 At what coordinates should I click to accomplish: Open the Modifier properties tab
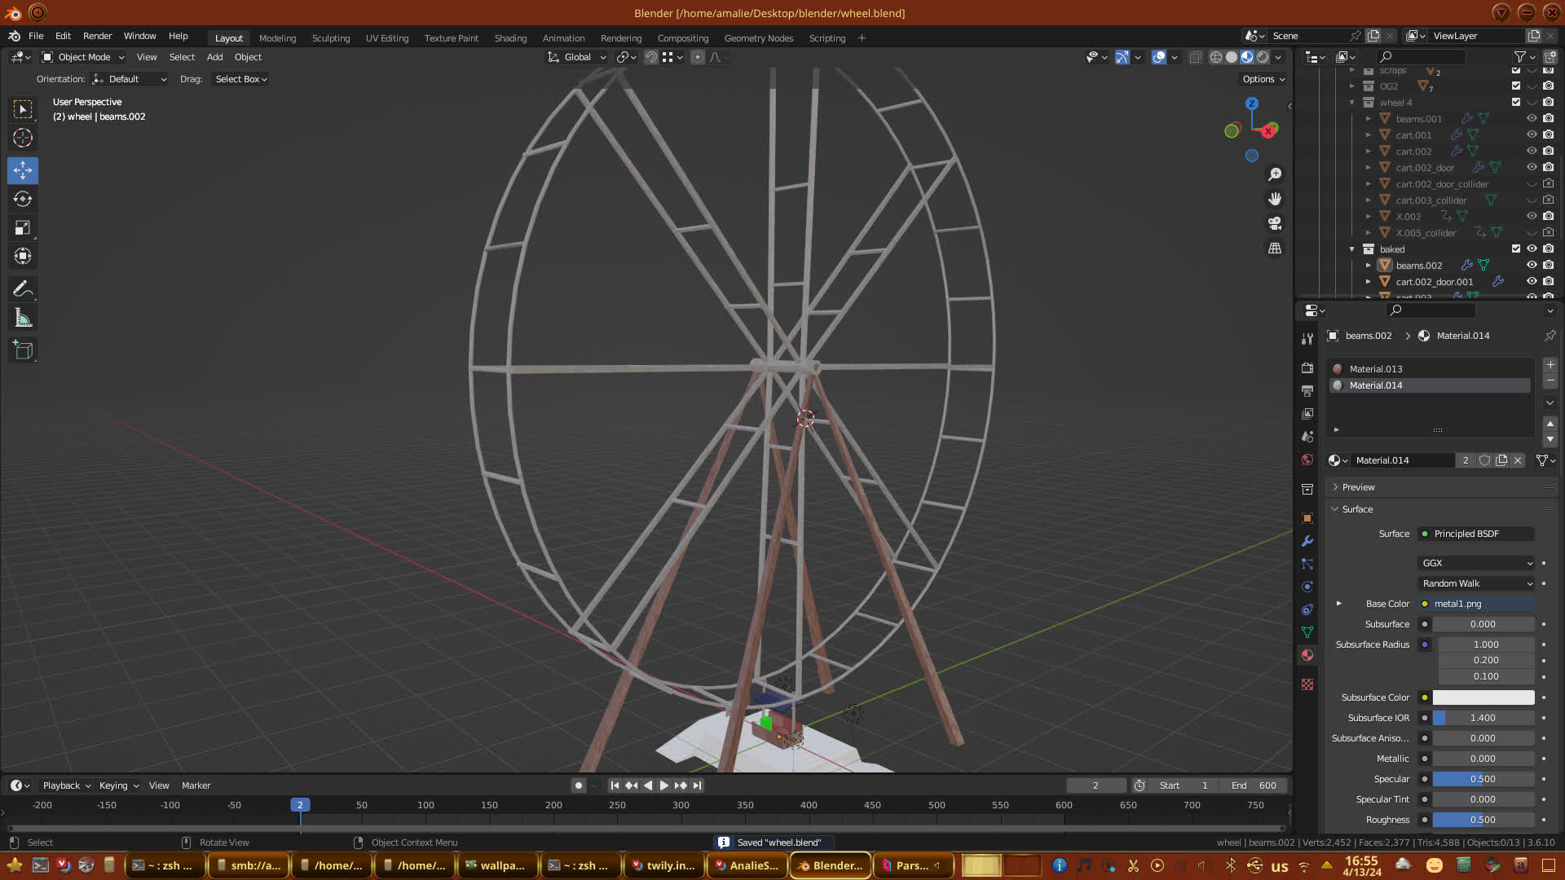(1307, 541)
